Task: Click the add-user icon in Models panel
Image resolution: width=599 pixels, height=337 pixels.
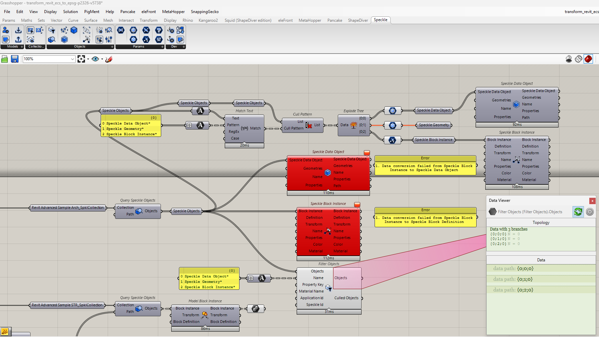Action: 6,30
